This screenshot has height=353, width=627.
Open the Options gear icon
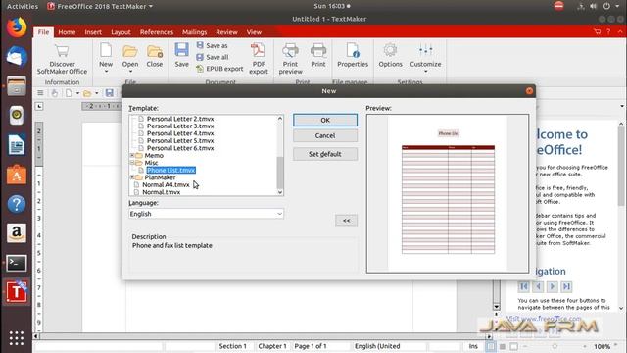(390, 50)
